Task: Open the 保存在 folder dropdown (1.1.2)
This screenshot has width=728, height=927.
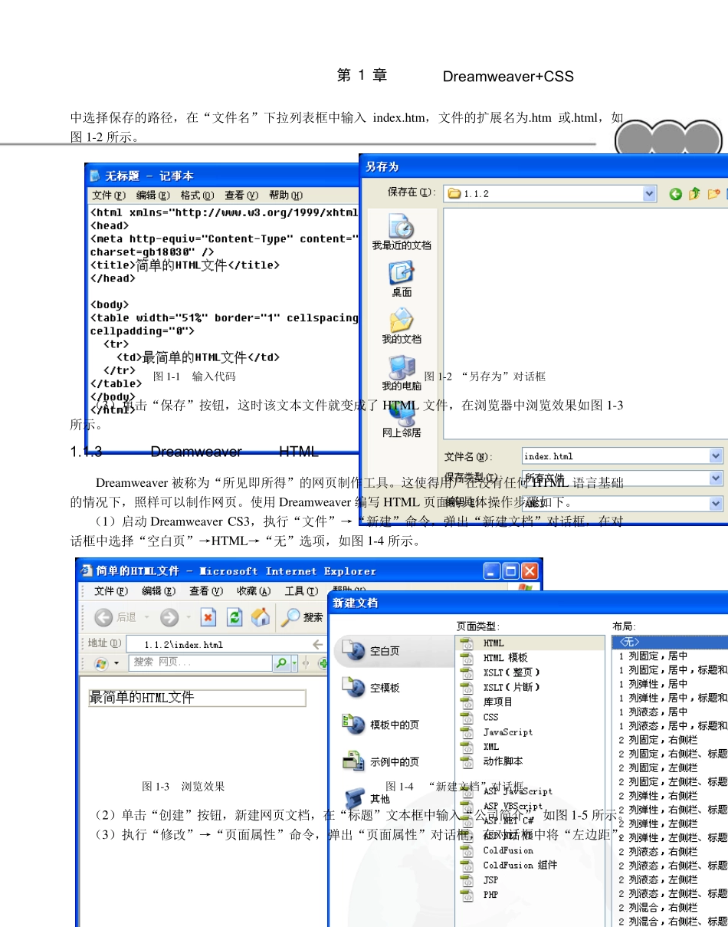Action: tap(650, 194)
